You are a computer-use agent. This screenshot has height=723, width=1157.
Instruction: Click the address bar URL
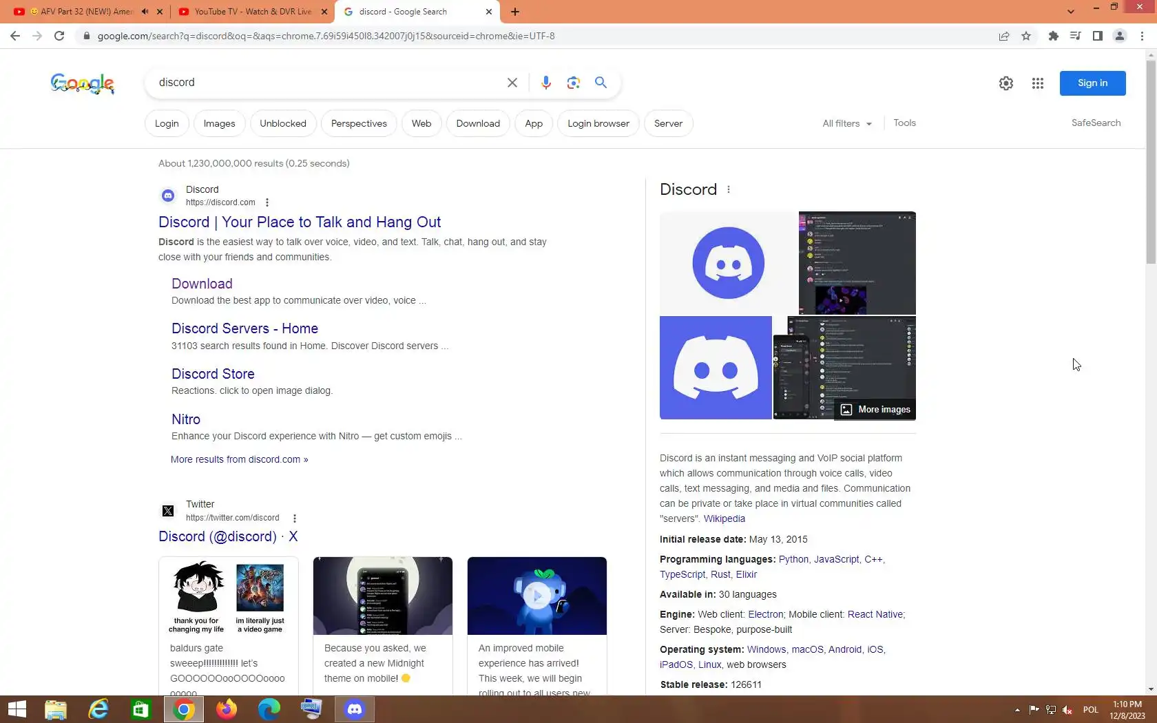point(326,36)
